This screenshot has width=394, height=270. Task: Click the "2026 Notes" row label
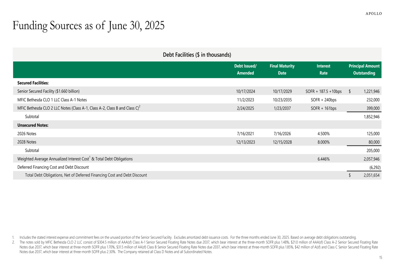coord(27,134)
